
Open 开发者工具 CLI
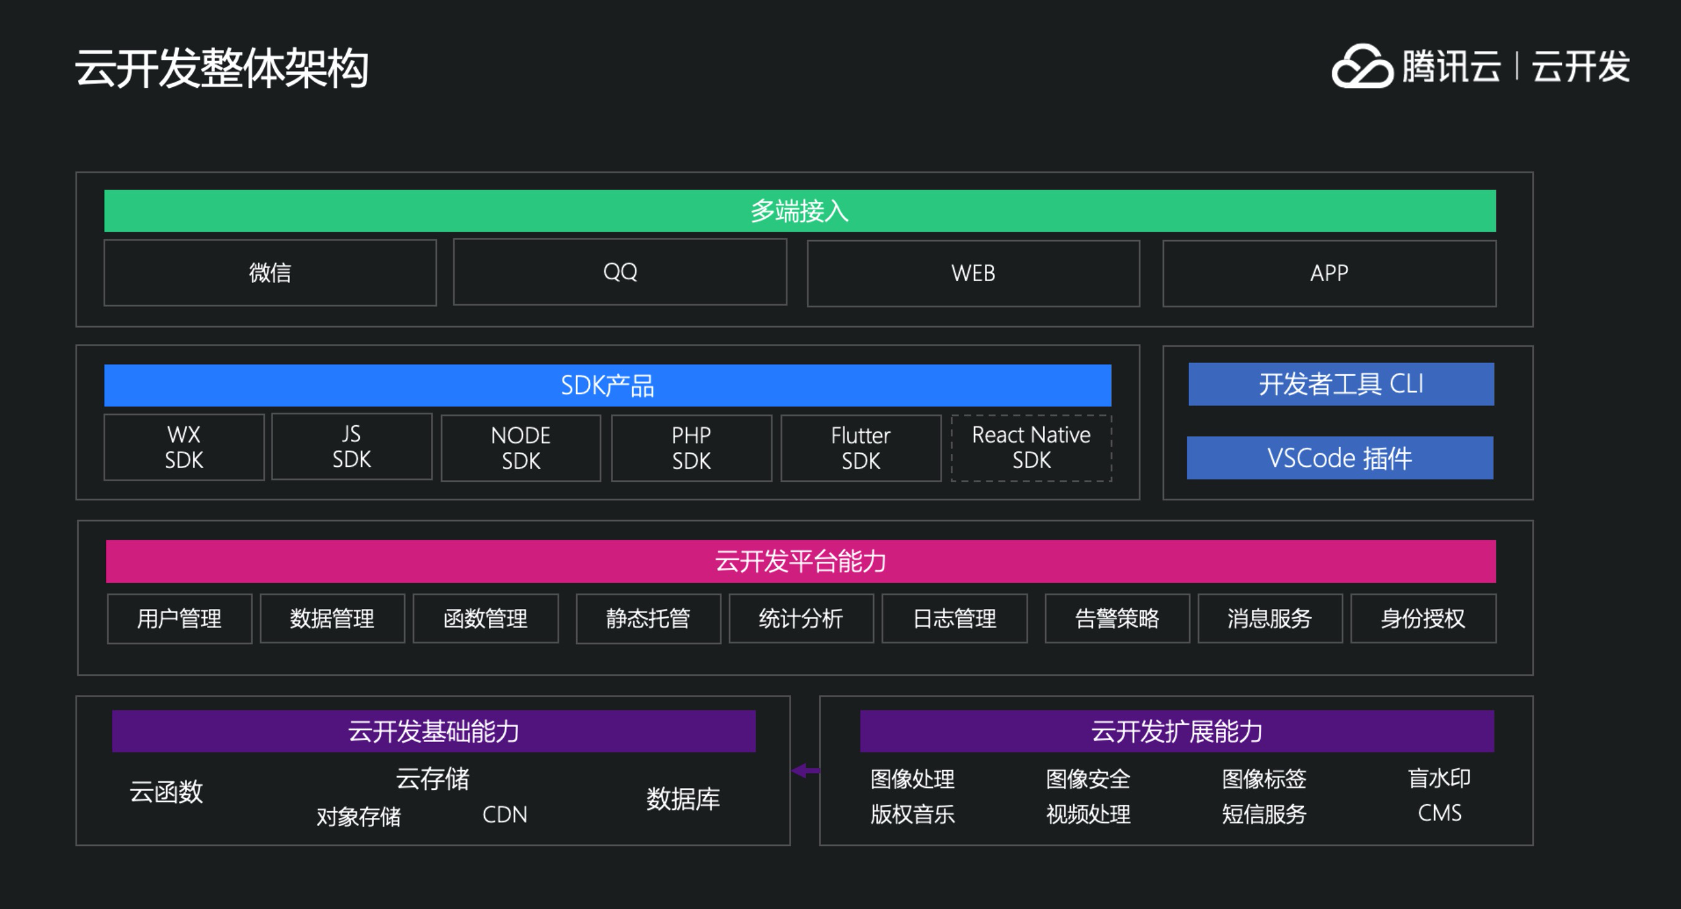point(1341,385)
